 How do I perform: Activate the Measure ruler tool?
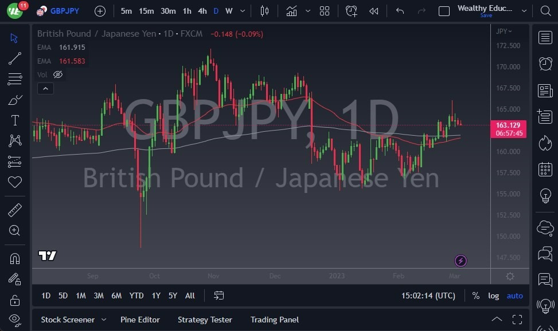[x=14, y=210]
